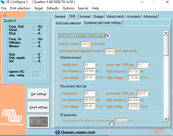The height and width of the screenshot is (136, 173).
Task: Open the Defaults menu
Action: click(53, 8)
